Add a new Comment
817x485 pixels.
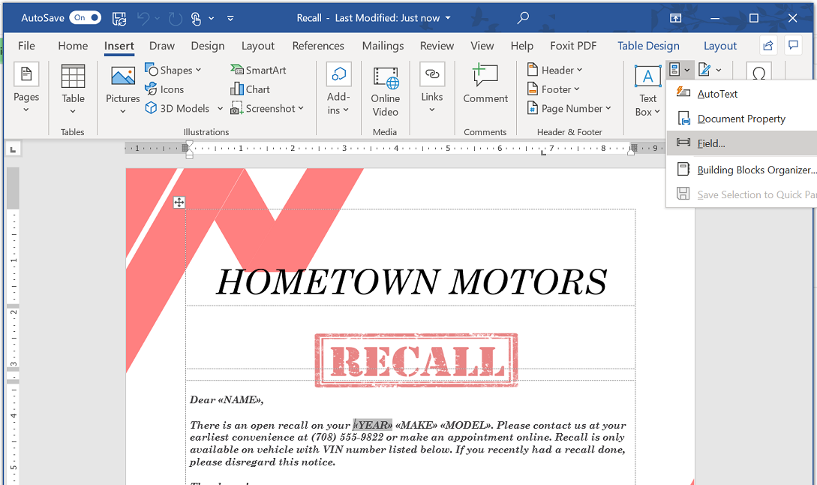485,83
